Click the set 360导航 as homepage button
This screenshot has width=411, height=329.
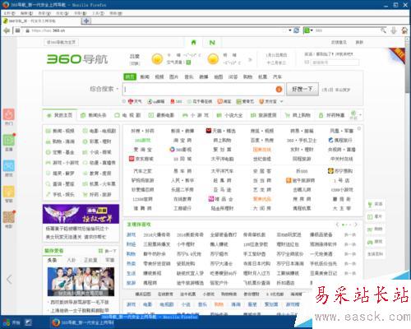(62, 42)
